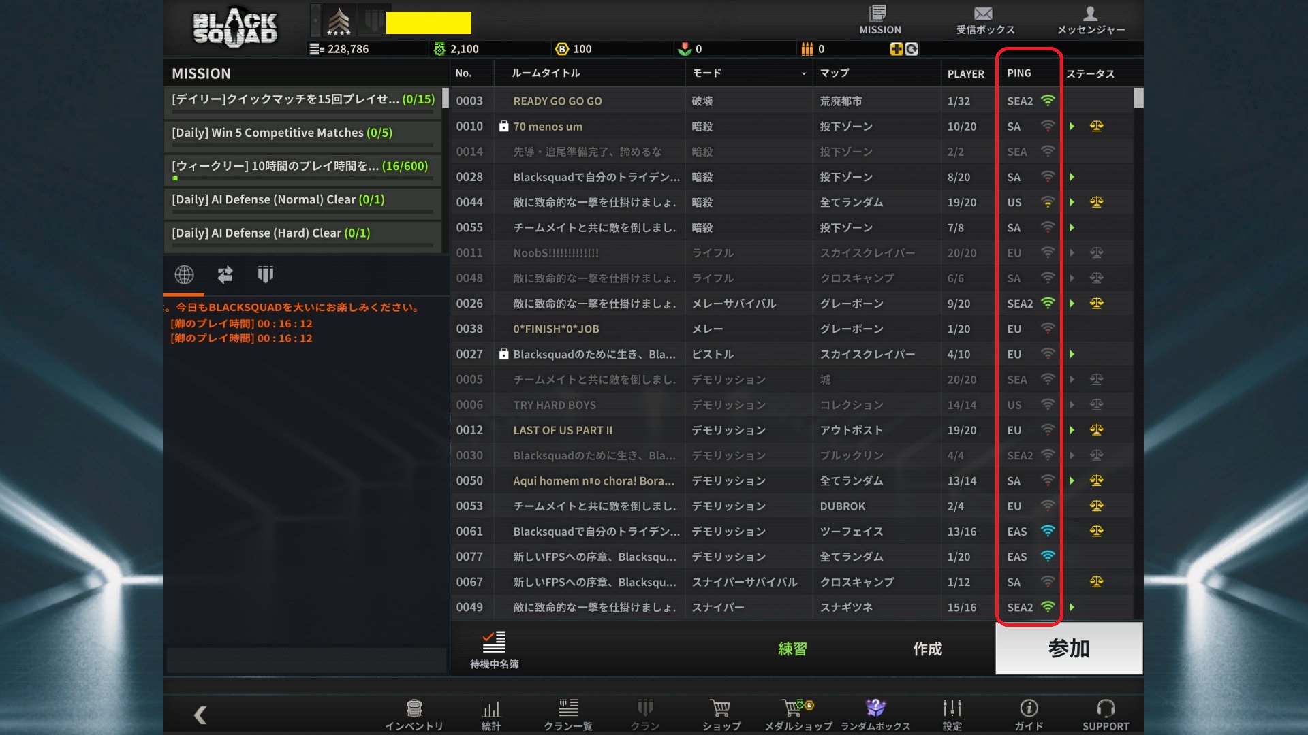
Task: Click the blue wifi ping icon on room 0077
Action: (1048, 556)
